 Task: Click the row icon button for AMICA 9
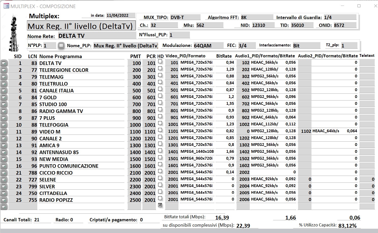(x=4, y=145)
